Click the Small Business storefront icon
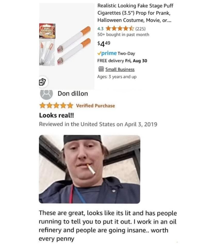 point(101,69)
